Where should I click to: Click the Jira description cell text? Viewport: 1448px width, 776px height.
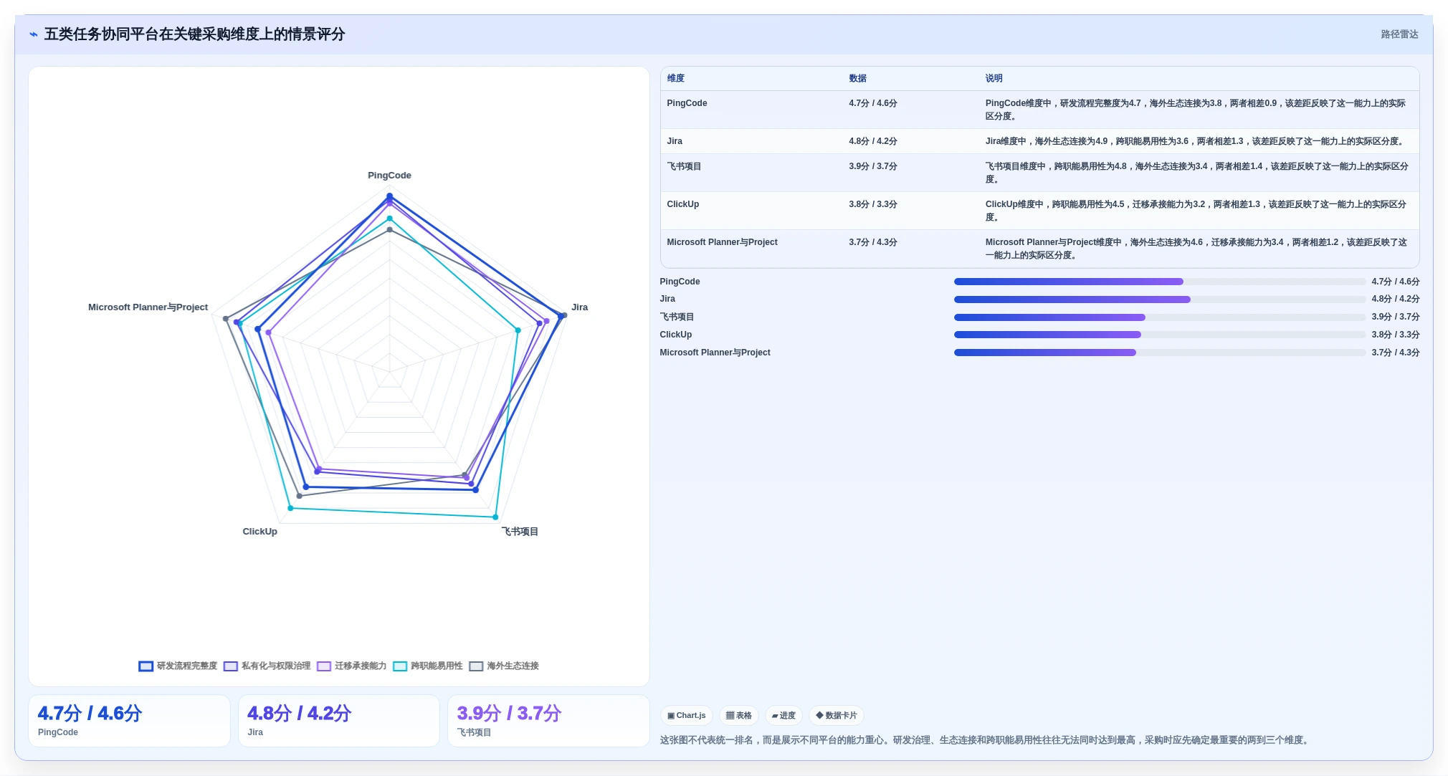pos(1195,141)
